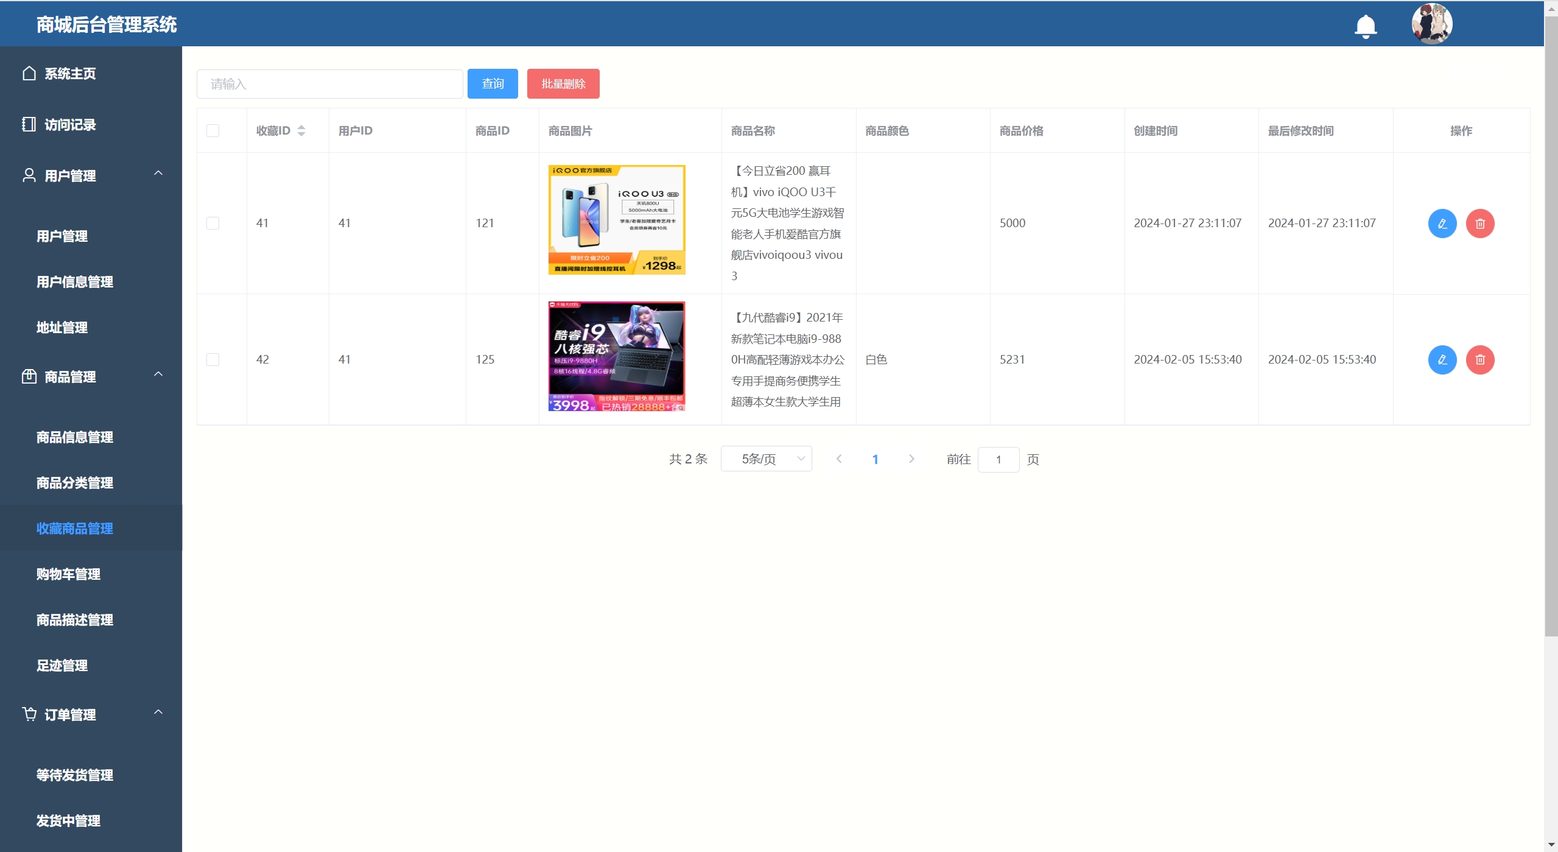Viewport: 1558px width, 852px height.
Task: Click the iQOO U3 product thumbnail
Action: point(616,220)
